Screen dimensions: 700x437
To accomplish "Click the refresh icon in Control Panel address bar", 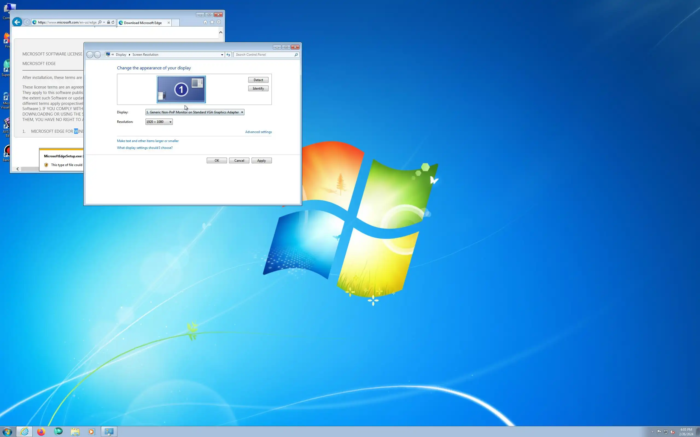I will (x=228, y=55).
